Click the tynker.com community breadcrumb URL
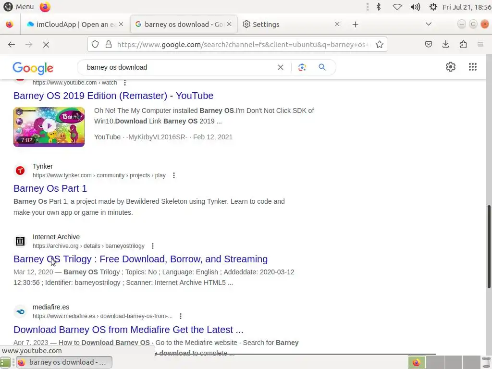 tap(99, 175)
